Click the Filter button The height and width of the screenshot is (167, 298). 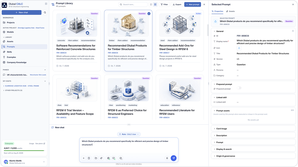click(x=164, y=4)
